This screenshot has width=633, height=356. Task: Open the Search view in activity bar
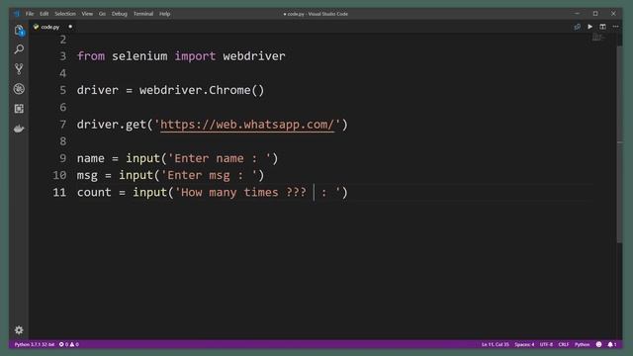[x=19, y=49]
